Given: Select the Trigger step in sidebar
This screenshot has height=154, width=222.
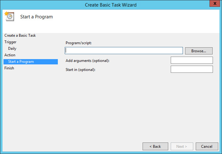Looking at the screenshot, I should point(11,42).
